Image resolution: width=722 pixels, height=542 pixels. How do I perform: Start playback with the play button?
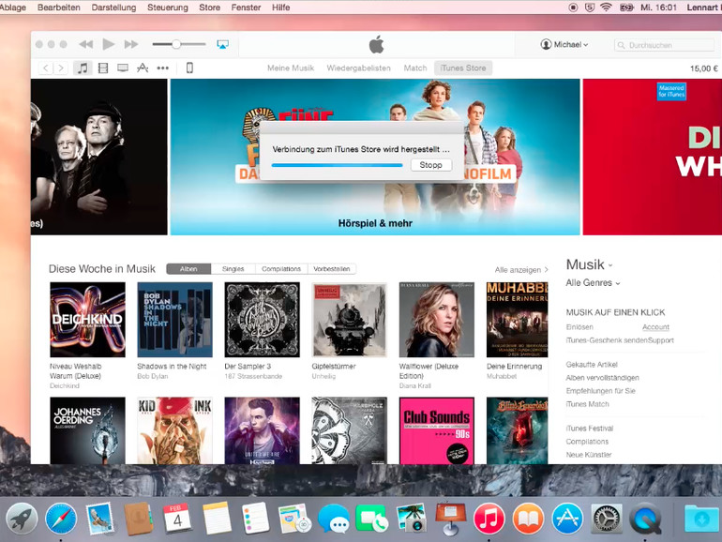pos(109,44)
